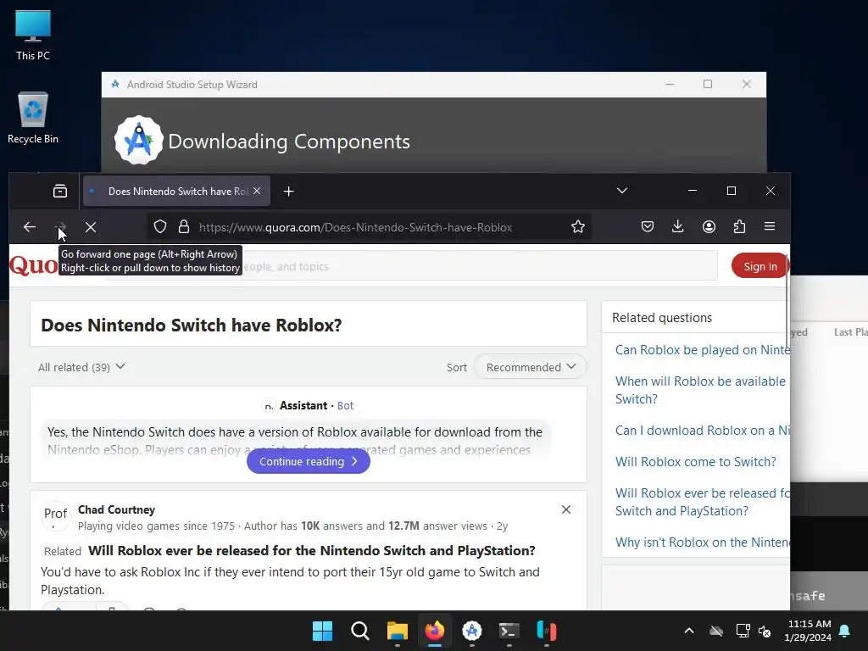868x651 pixels.
Task: Close the Does Nintendo Switch tab
Action: click(x=257, y=191)
